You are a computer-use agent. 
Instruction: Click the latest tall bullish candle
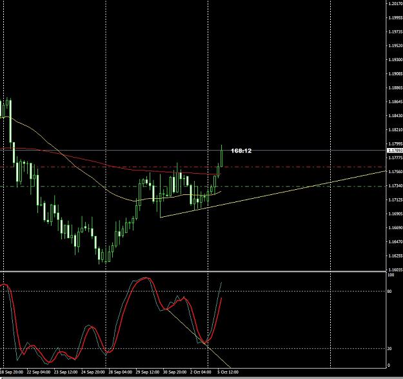click(x=222, y=158)
